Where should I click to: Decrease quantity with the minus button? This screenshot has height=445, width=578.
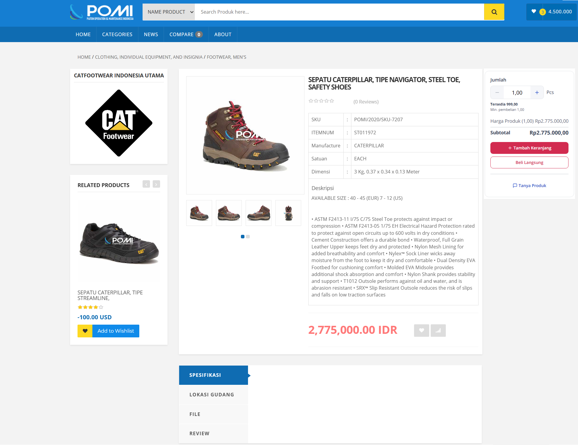pos(497,92)
